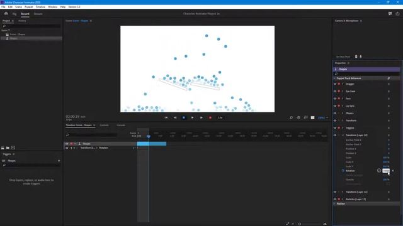Open Properties panel menu icon

point(348,63)
